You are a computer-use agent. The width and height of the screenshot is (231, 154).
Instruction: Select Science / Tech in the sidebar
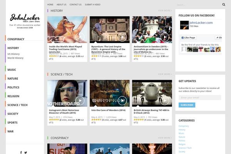coord(17,105)
